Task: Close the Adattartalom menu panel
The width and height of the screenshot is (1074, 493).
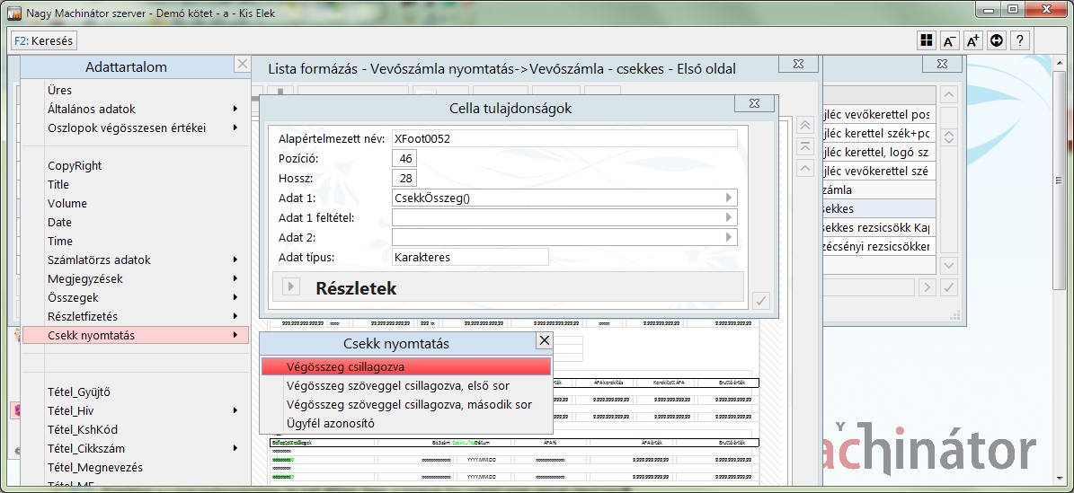Action: click(x=243, y=65)
